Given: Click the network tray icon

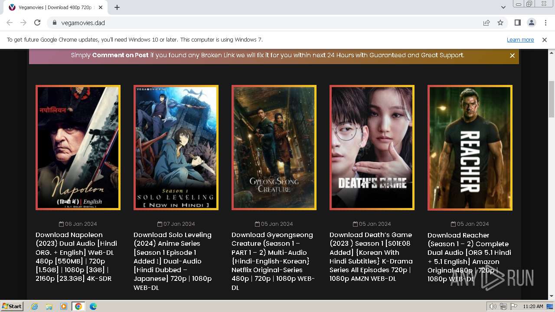Looking at the screenshot, I should point(503,306).
